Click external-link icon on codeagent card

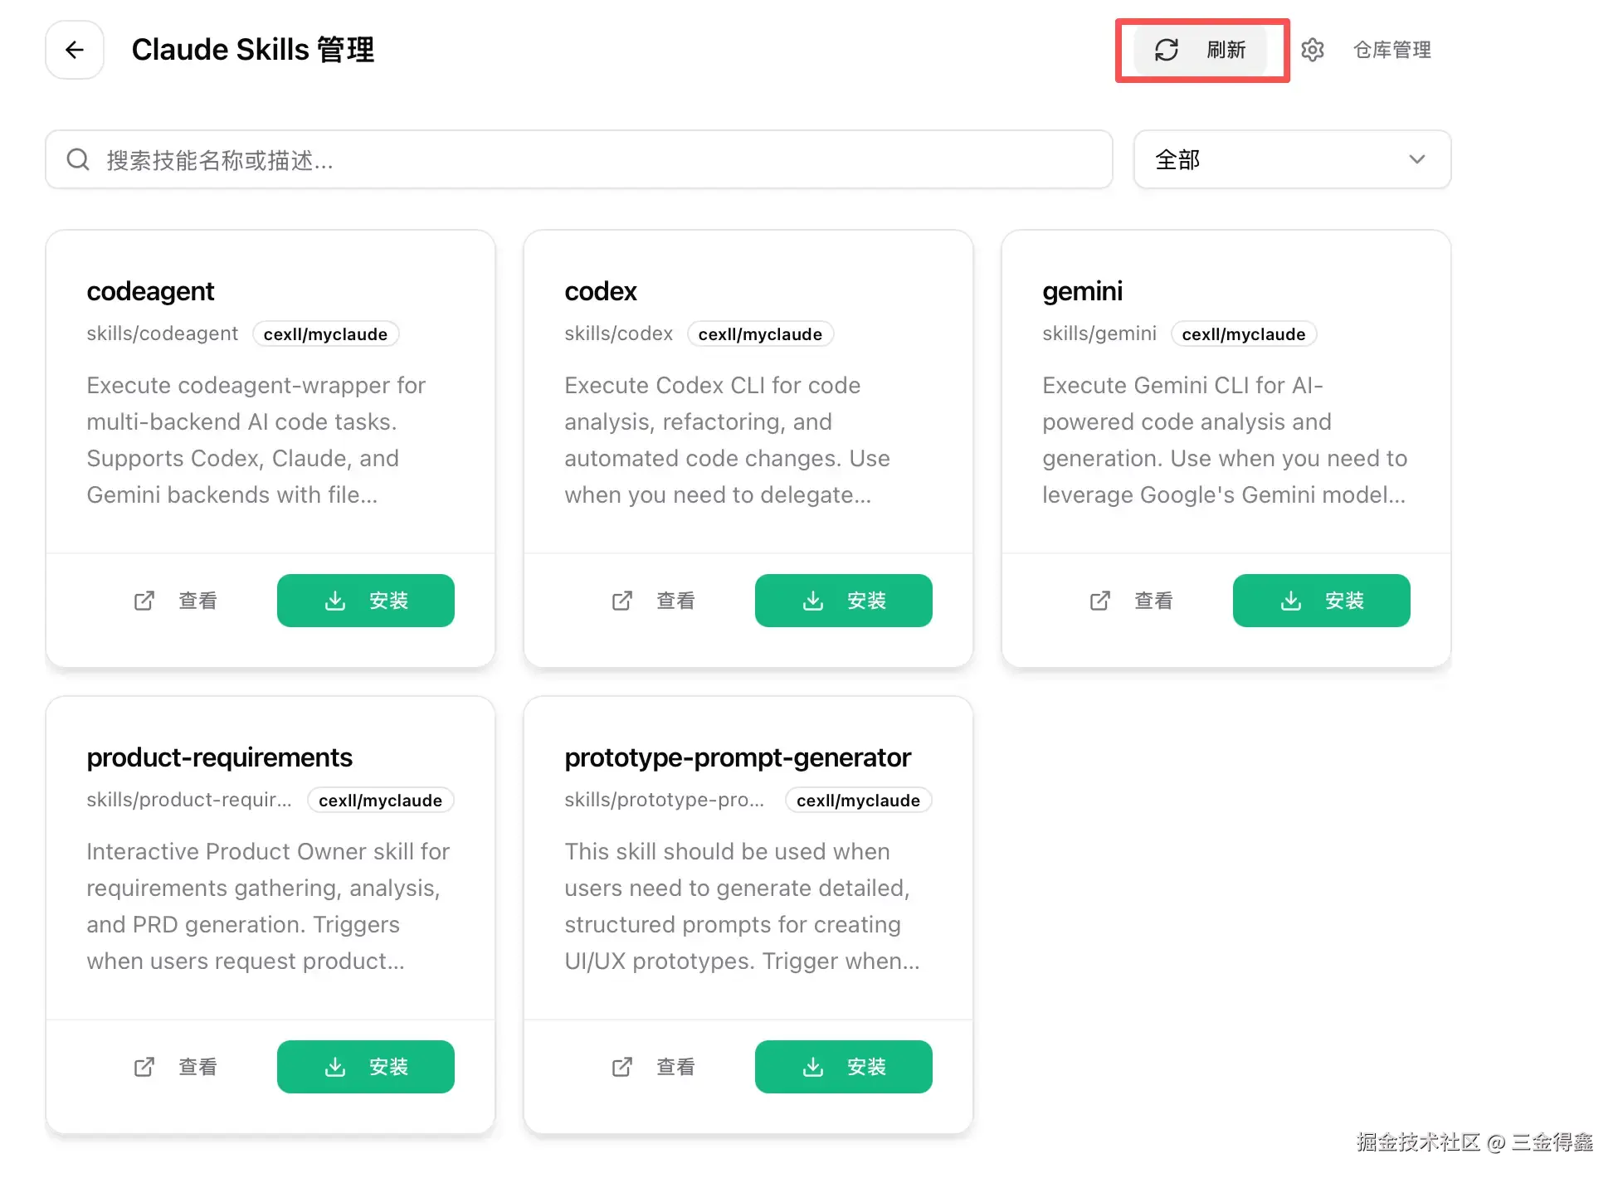tap(144, 601)
